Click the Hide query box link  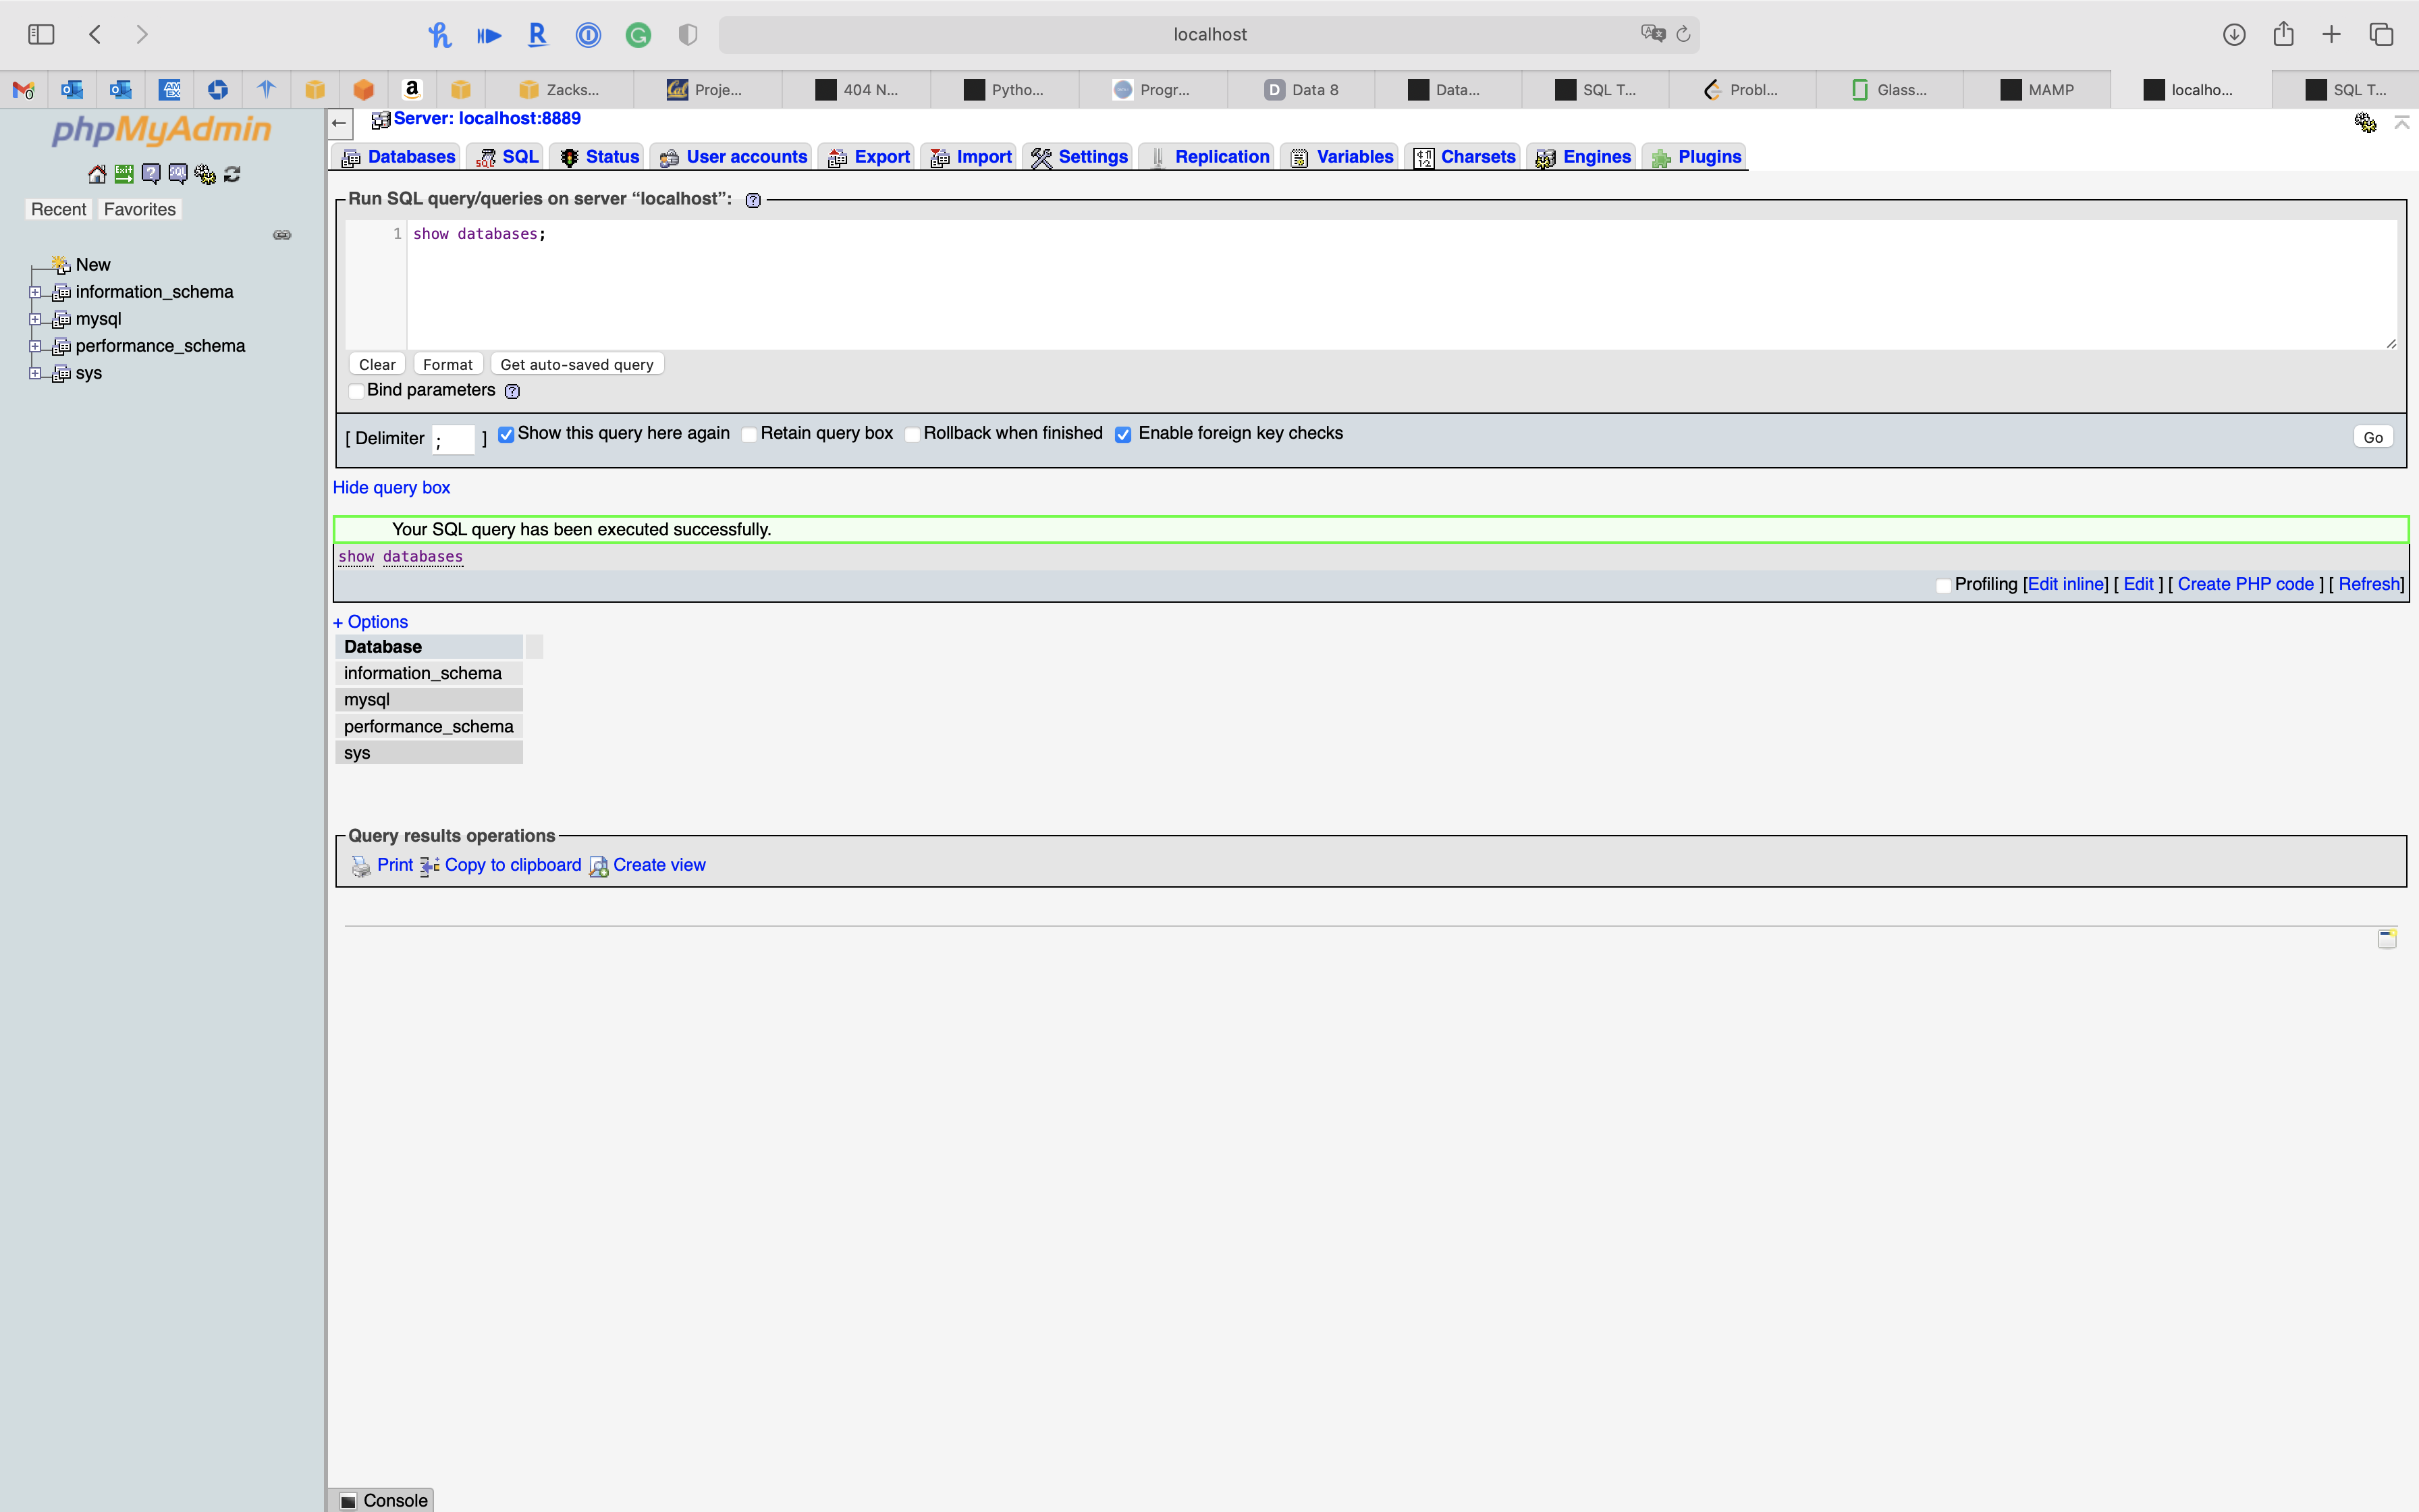(x=391, y=488)
